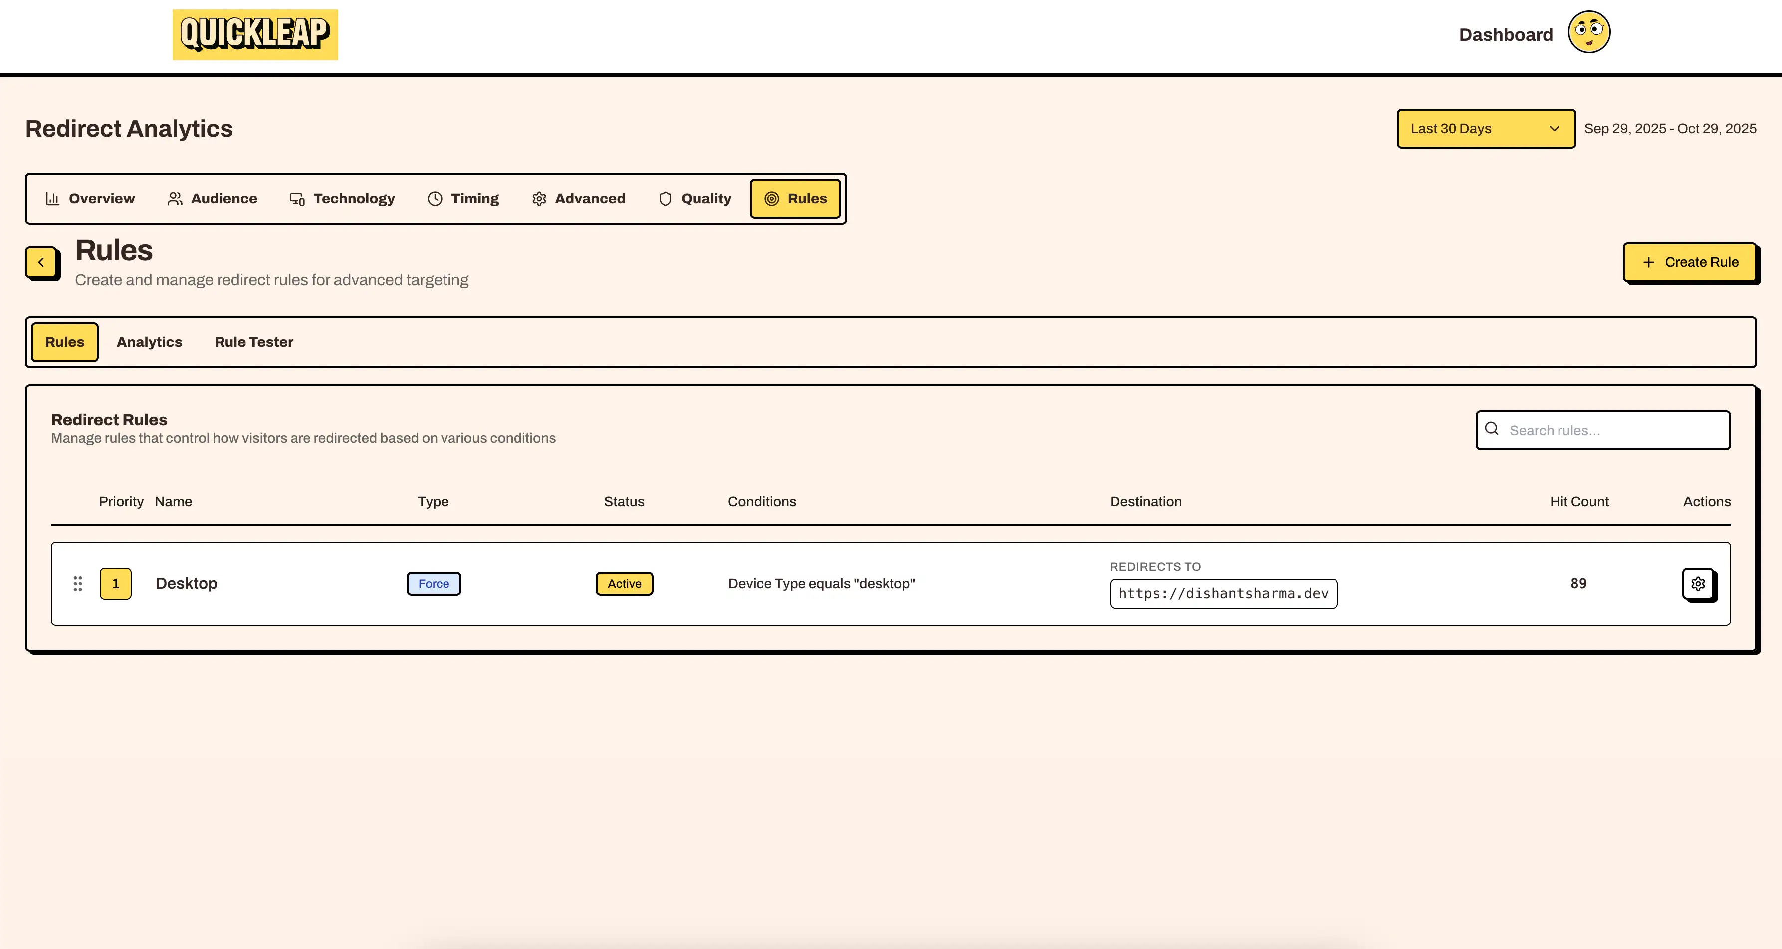Click priority badge 1 on Desktop rule
This screenshot has width=1782, height=949.
[x=115, y=583]
